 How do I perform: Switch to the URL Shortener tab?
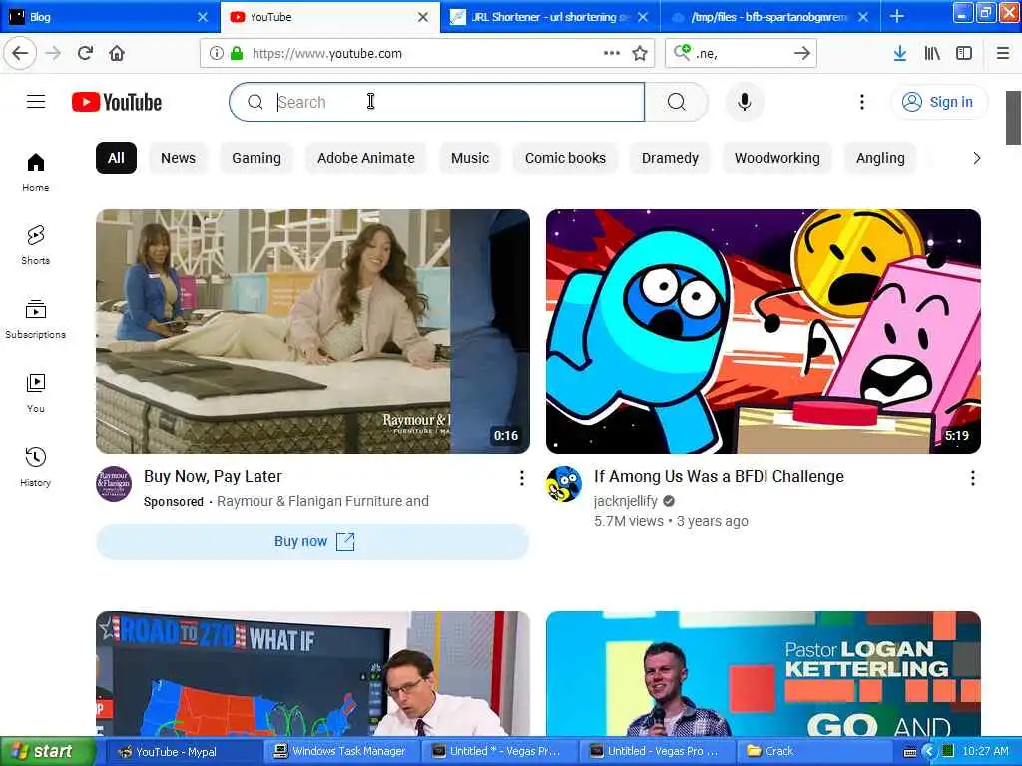click(548, 17)
